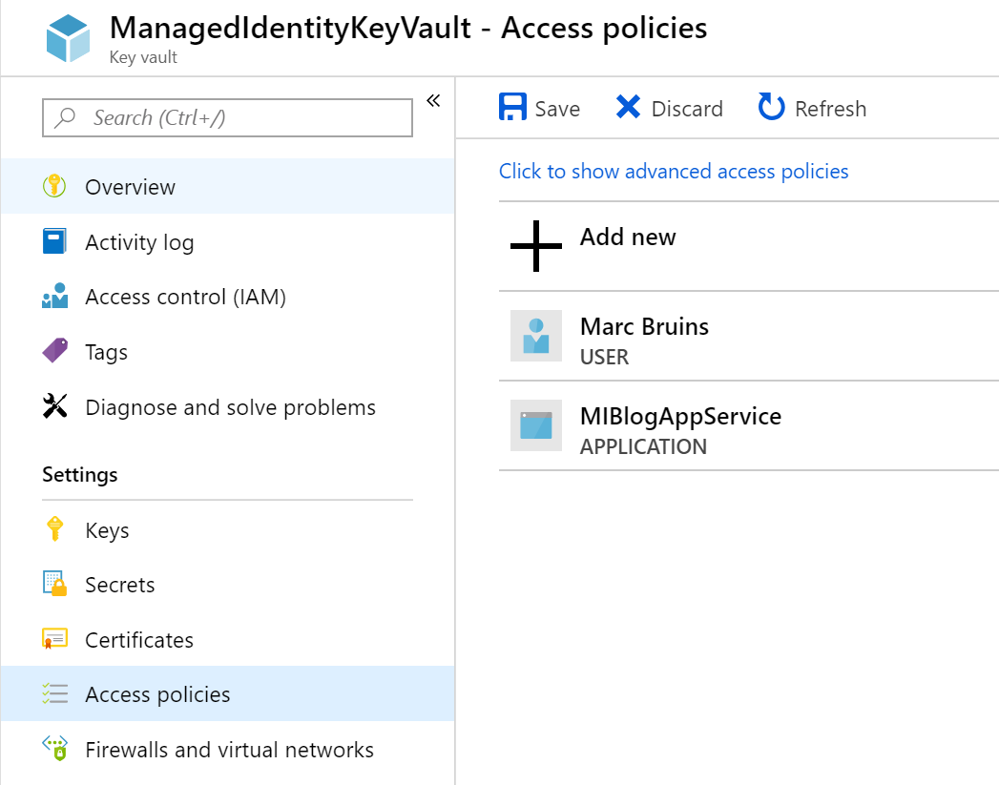Open the Keys settings page
The height and width of the screenshot is (785, 999).
pos(107,530)
